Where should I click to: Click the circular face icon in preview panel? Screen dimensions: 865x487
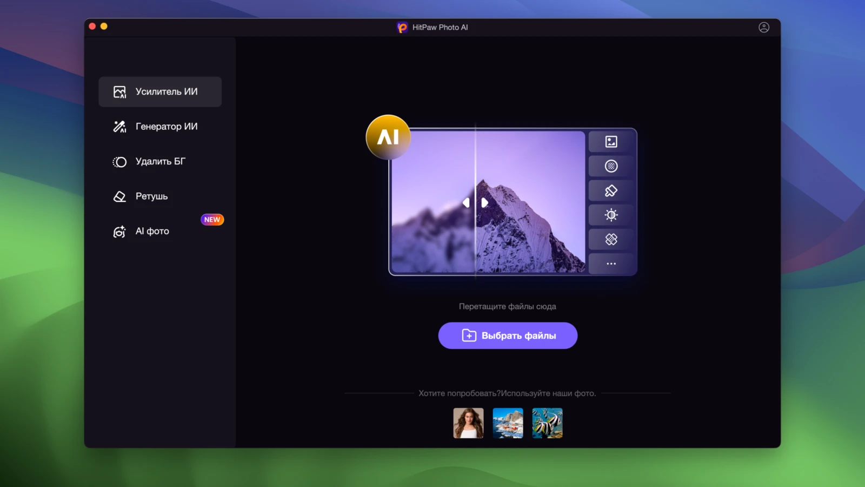(x=611, y=166)
